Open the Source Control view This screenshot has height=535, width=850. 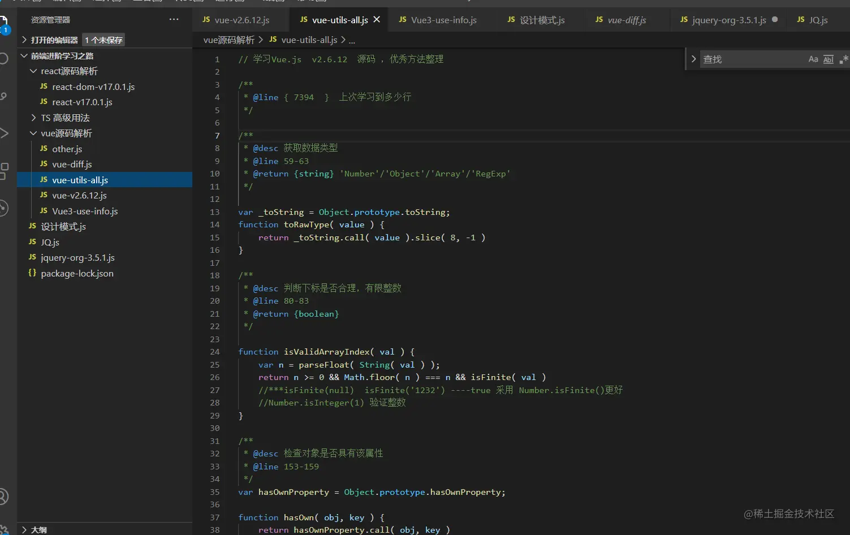pos(3,96)
